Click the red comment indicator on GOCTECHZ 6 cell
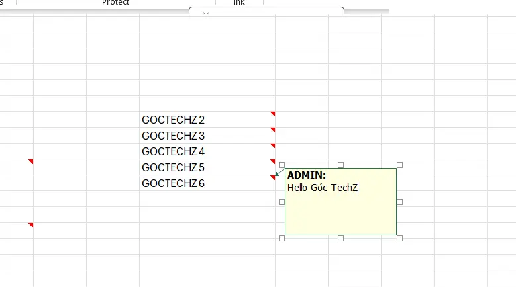 [273, 177]
